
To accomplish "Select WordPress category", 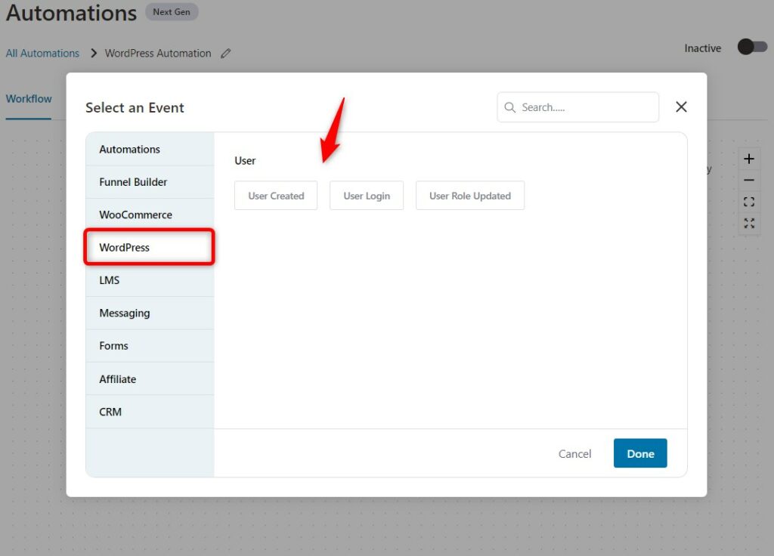I will pos(150,247).
